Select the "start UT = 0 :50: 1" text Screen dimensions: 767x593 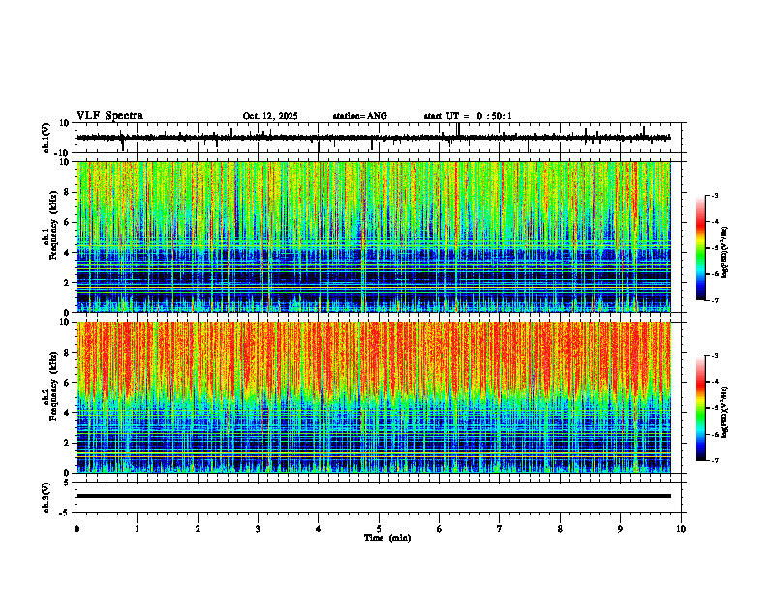click(x=468, y=116)
